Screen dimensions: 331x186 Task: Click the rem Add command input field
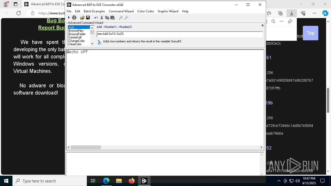180,34
